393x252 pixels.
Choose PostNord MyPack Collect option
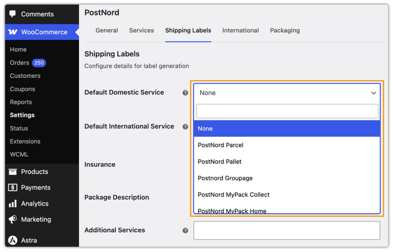[x=287, y=194]
